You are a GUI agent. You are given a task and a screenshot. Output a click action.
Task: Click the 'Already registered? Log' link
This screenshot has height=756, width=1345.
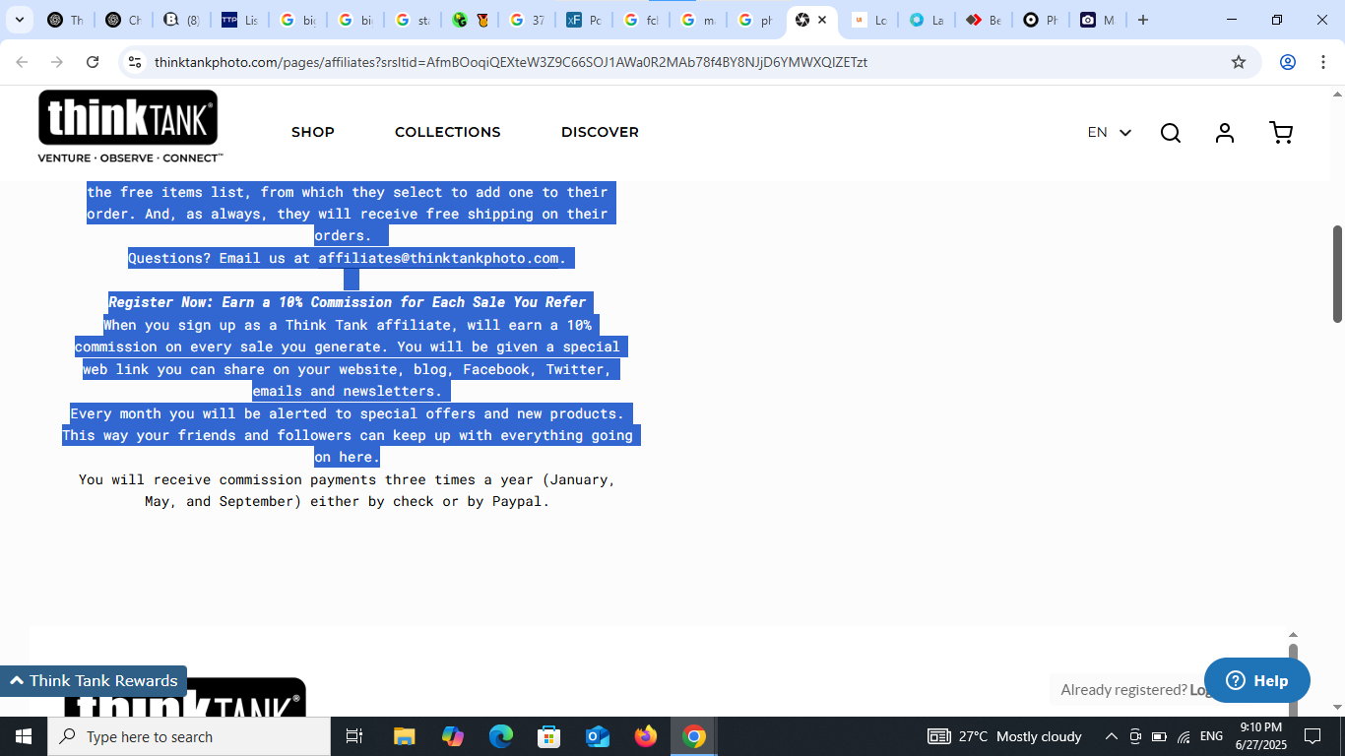[x=1136, y=690]
